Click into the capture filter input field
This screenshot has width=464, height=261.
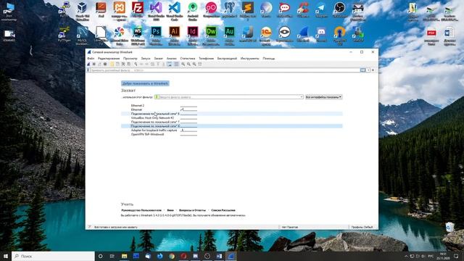[x=229, y=96]
